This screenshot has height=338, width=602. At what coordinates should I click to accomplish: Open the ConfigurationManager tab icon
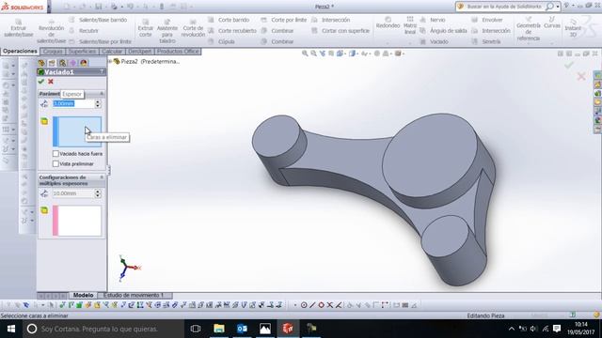62,63
